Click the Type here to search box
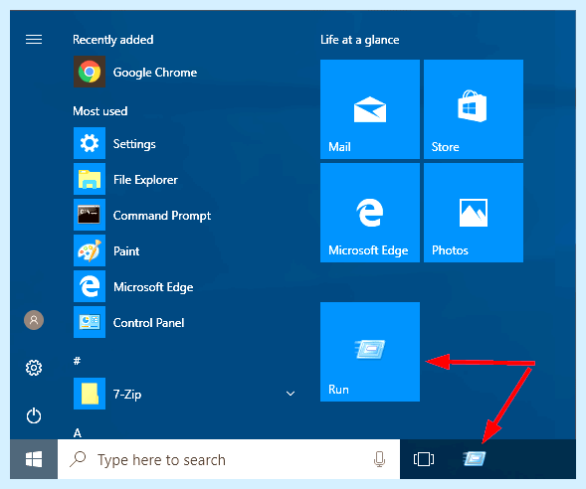 [229, 459]
